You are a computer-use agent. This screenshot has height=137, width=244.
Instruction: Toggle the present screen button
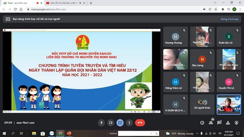click(x=120, y=123)
